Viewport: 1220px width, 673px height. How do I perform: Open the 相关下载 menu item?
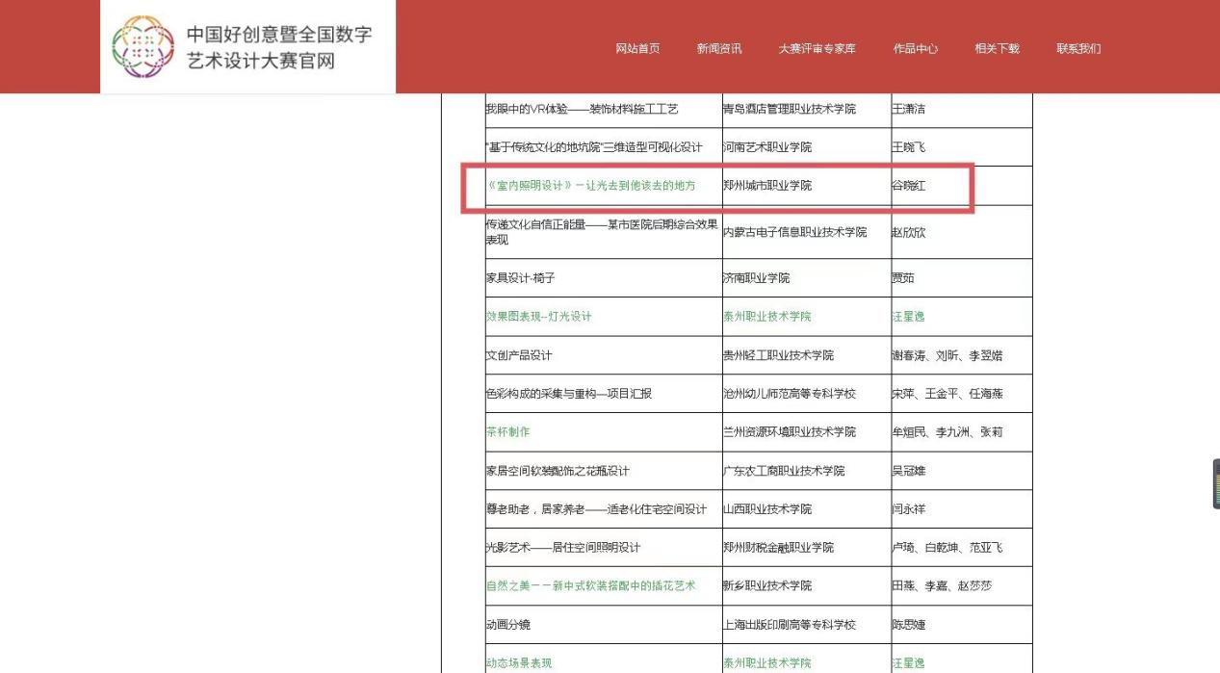[x=997, y=49]
